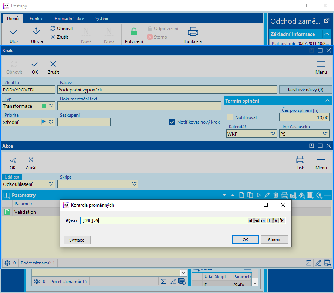Click OK in the Akce toolbar

(13, 163)
